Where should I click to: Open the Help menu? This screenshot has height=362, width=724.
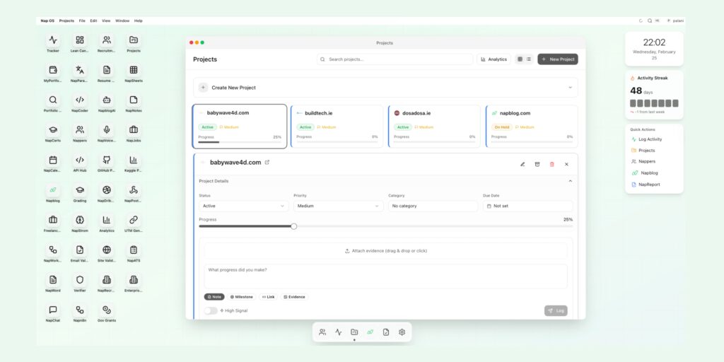139,21
